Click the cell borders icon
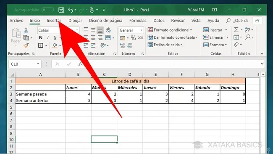 (x=41, y=45)
